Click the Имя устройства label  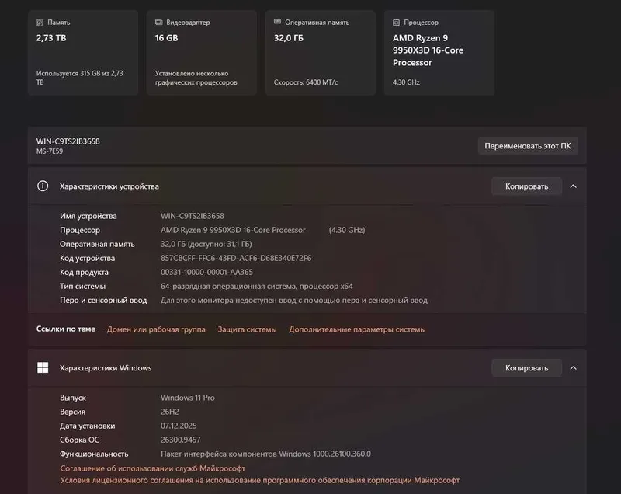click(88, 216)
